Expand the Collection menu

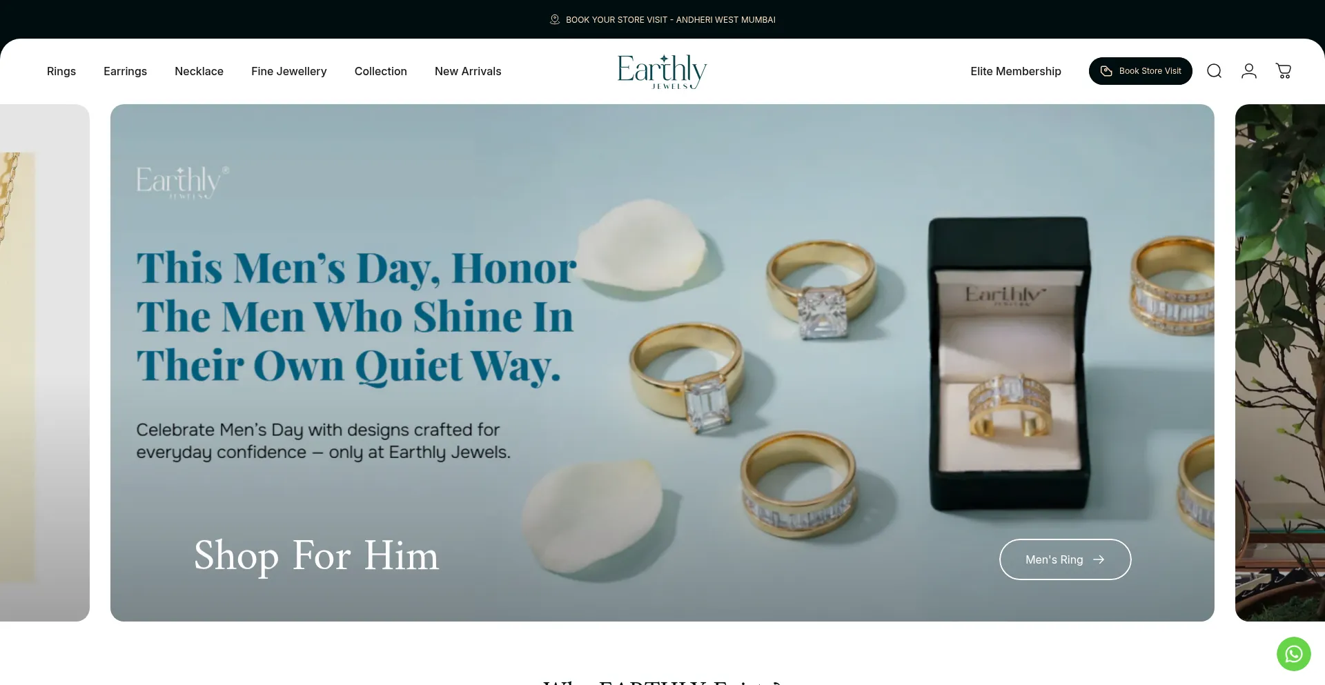[381, 71]
